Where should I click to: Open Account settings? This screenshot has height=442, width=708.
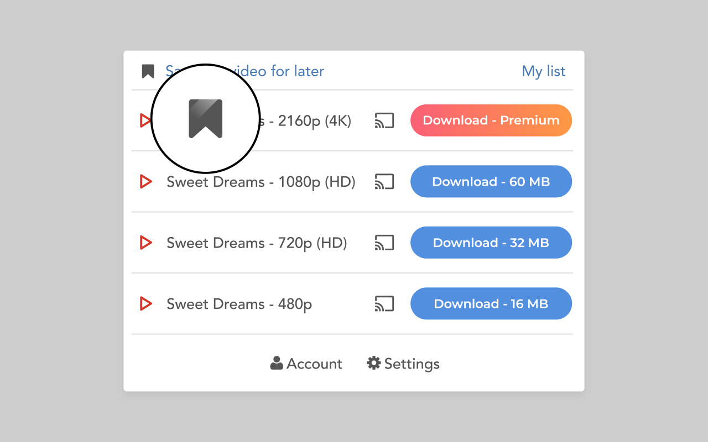306,364
